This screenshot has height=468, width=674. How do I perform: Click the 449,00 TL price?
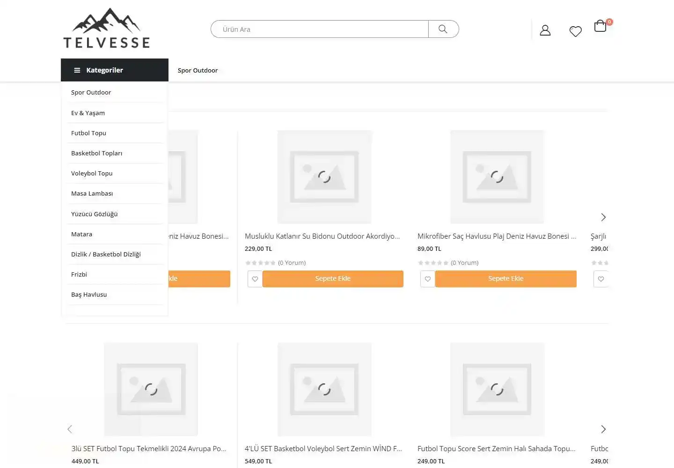85,461
